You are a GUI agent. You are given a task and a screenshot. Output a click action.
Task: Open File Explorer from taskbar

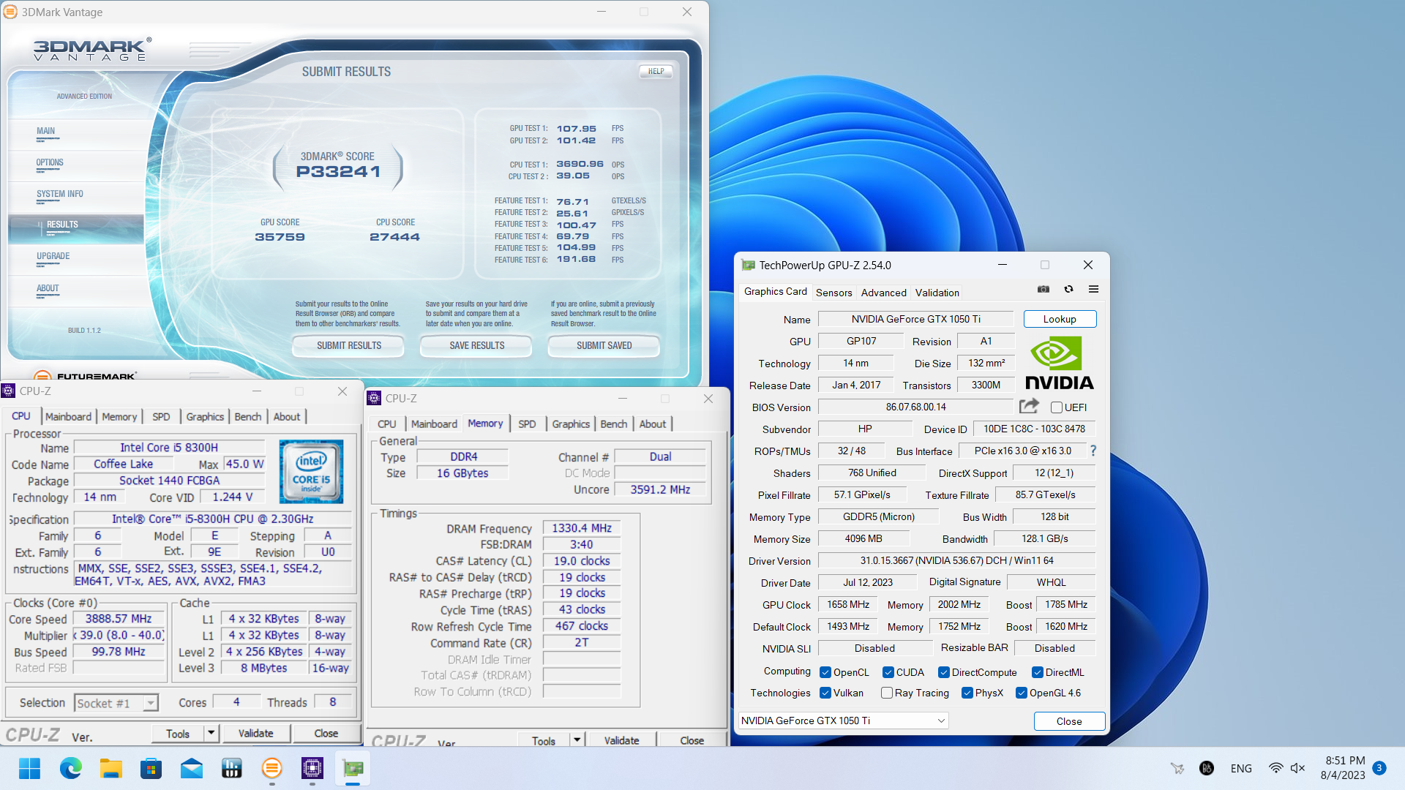click(x=111, y=769)
